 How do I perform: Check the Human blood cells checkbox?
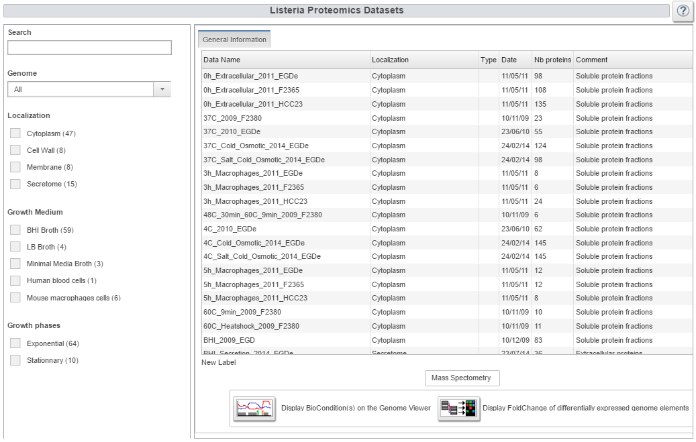15,280
